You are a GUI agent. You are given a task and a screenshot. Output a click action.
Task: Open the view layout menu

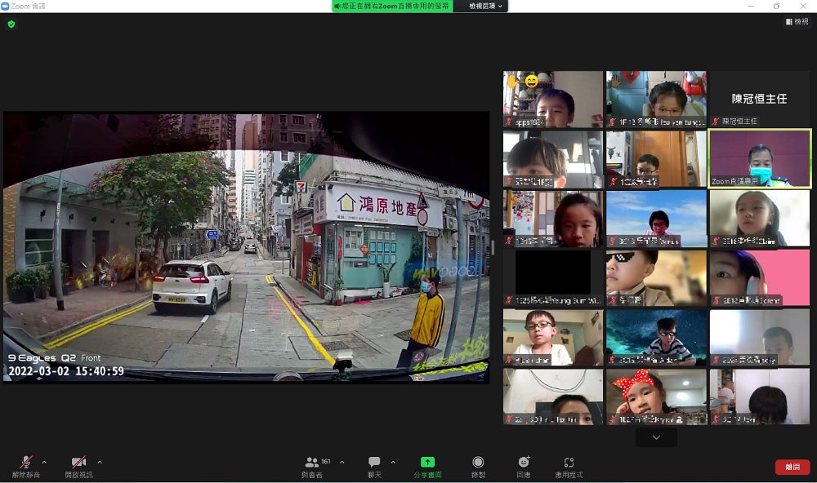[796, 22]
